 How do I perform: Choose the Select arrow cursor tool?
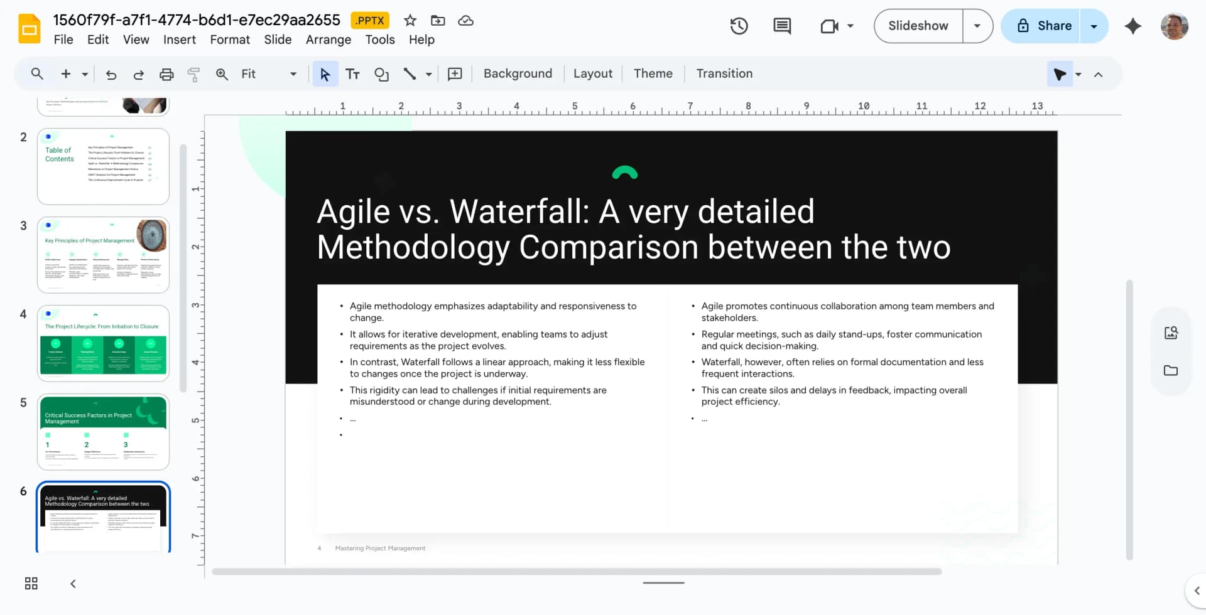point(325,74)
